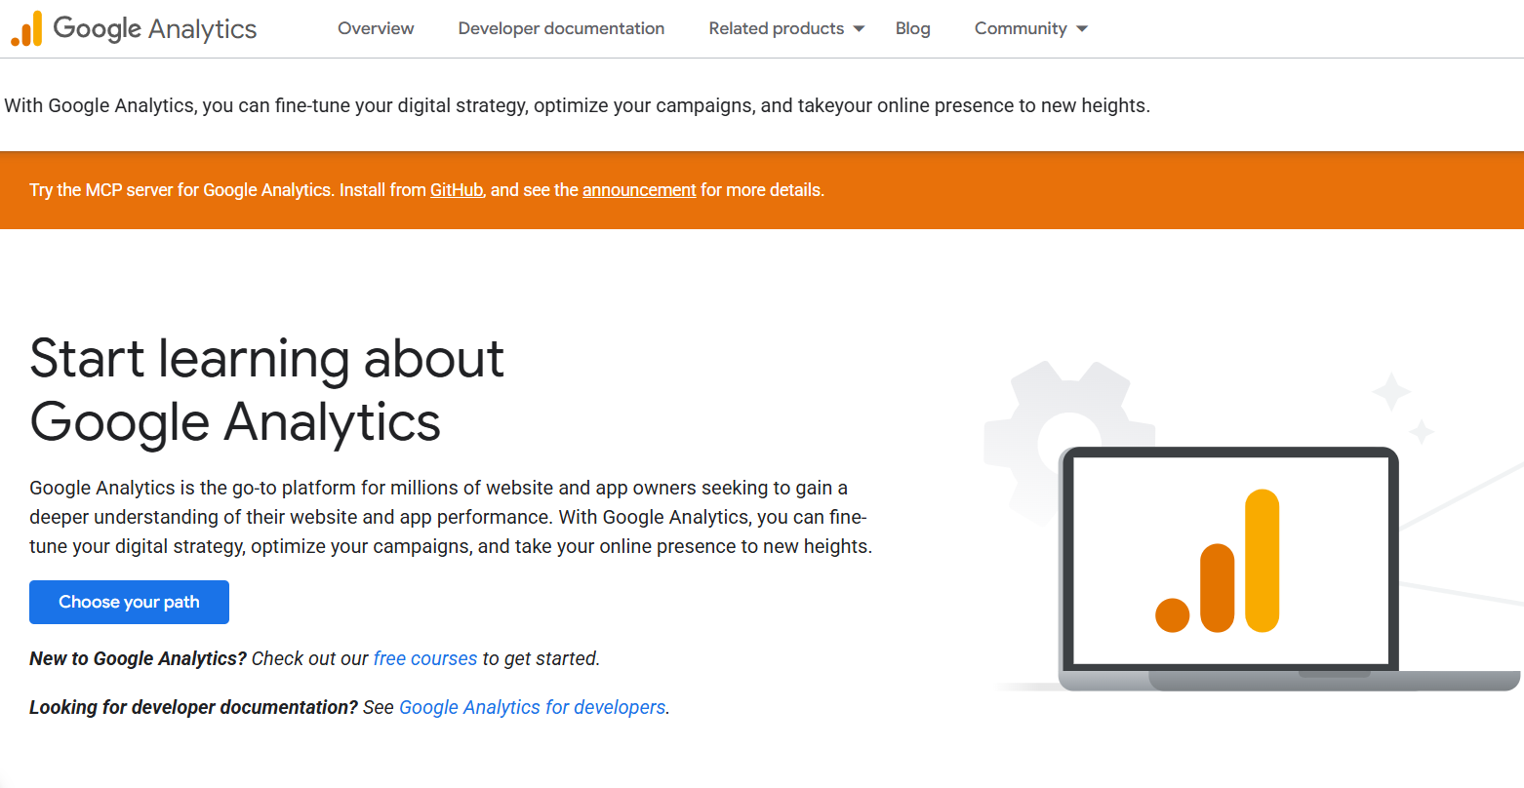Open the Overview nav item

point(376,29)
